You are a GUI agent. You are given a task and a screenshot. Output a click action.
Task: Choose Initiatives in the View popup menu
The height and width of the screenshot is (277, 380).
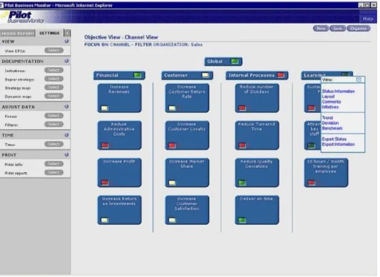point(330,107)
